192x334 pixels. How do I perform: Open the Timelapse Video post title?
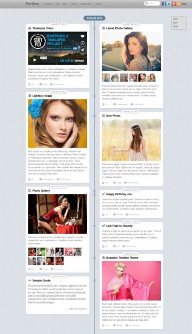[43, 28]
